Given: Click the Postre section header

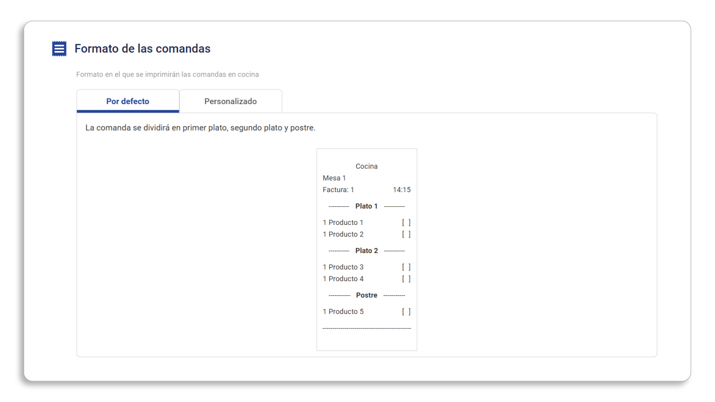Looking at the screenshot, I should (366, 295).
